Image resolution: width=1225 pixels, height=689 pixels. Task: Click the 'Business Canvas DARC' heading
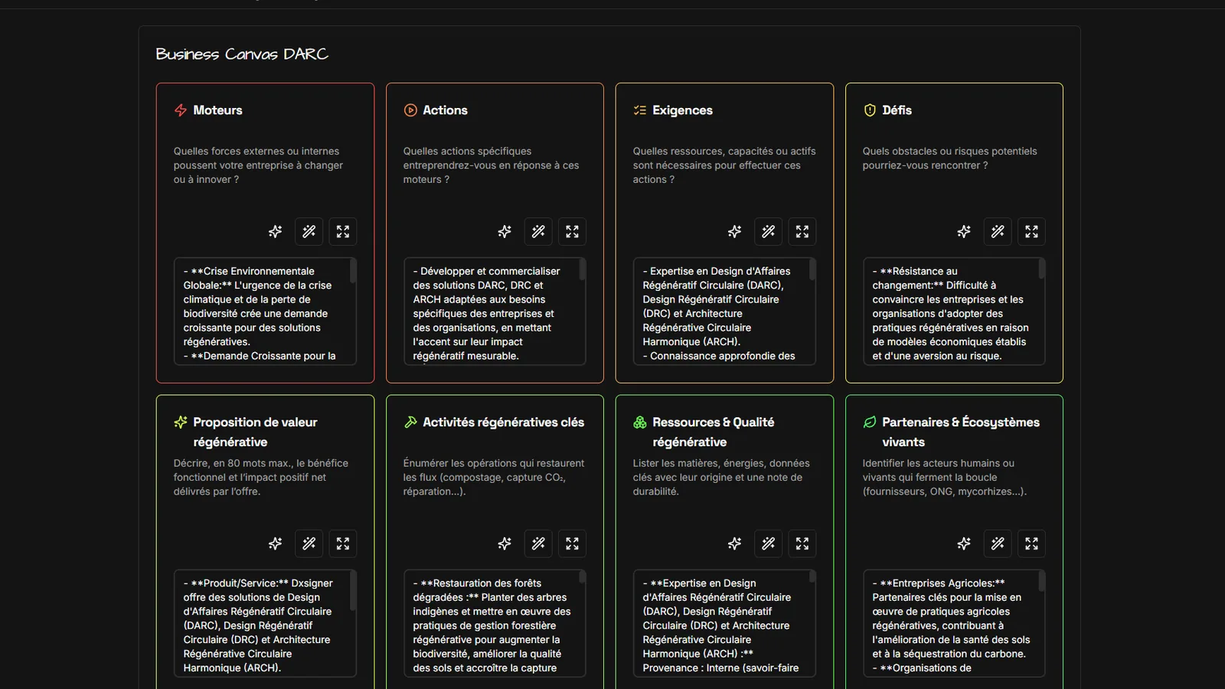(242, 54)
